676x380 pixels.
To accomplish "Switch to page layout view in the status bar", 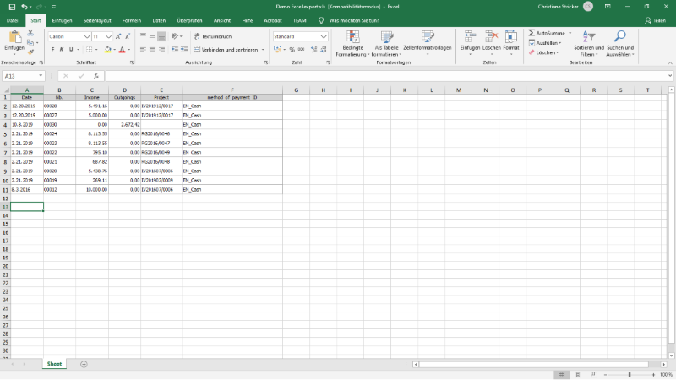I will (x=578, y=375).
